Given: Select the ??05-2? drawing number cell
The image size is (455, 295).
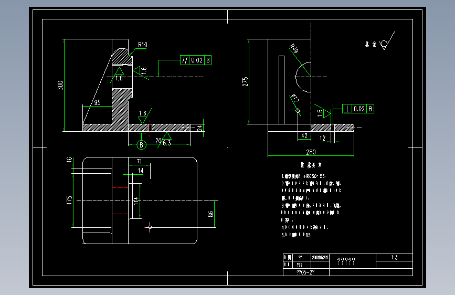Looking at the screenshot, I should tap(306, 272).
